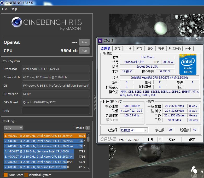This screenshot has width=204, height=178.
Task: Select ranking row 5 E5-2698 v4 4766
Action: tap(45, 157)
